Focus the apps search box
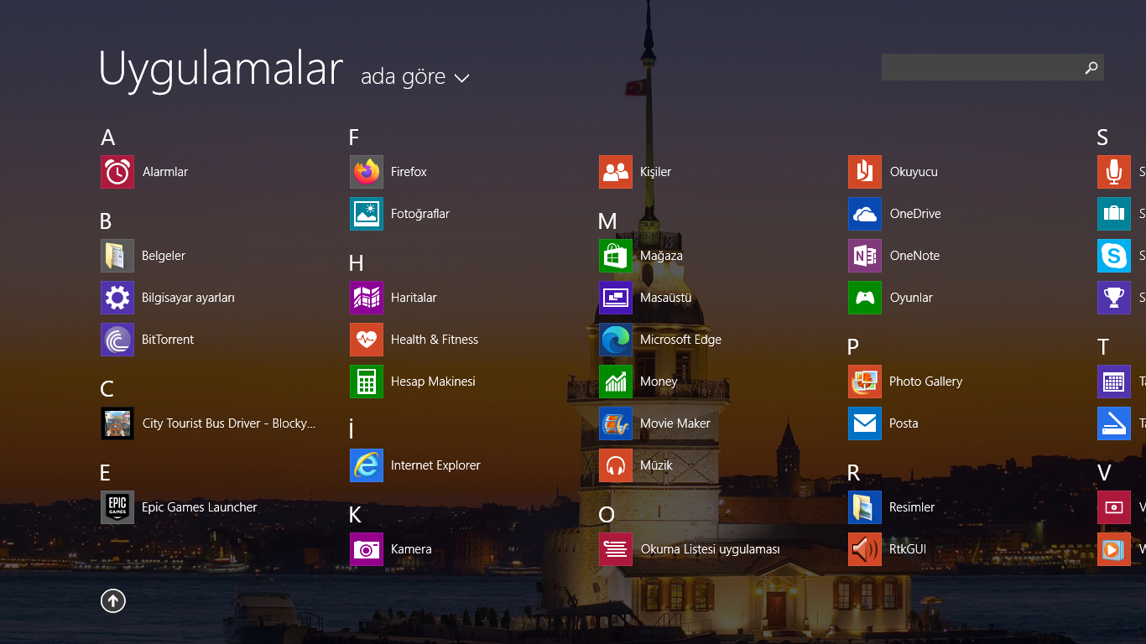Viewport: 1146px width, 644px height. [992, 67]
